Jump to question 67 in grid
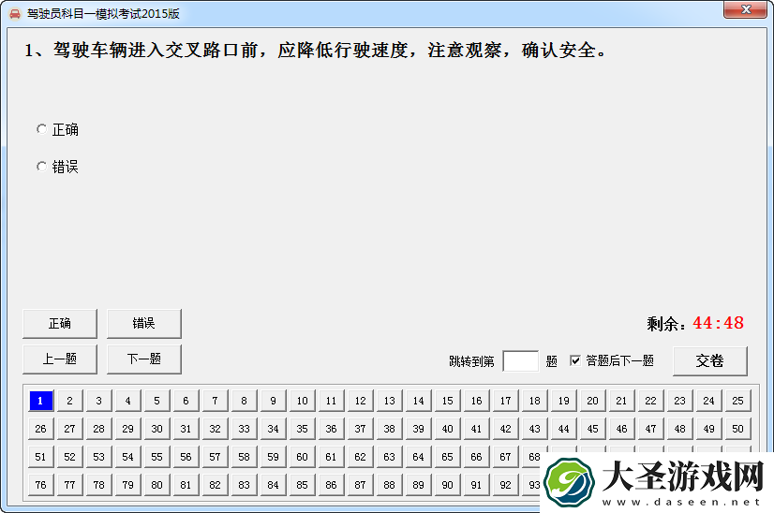The height and width of the screenshot is (513, 774). (505, 457)
